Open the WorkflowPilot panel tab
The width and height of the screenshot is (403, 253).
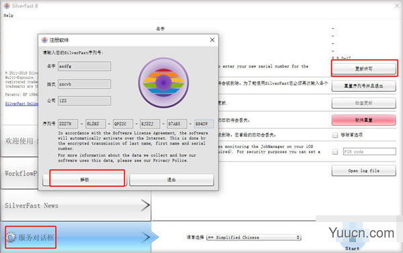coord(19,173)
